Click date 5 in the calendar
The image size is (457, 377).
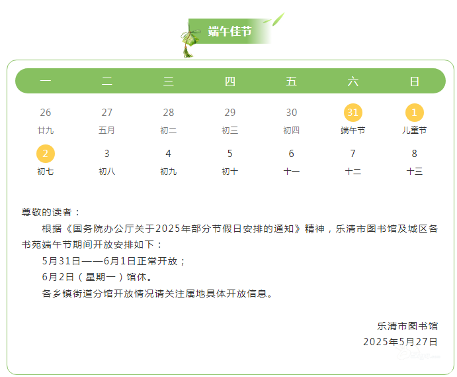pyautogui.click(x=230, y=154)
